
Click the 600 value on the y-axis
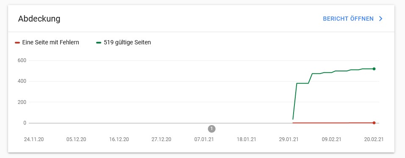click(x=22, y=60)
